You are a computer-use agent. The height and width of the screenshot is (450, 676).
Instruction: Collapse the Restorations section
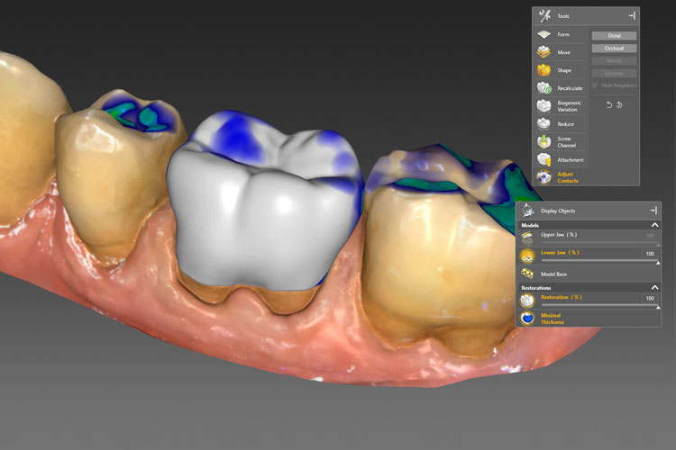(654, 287)
